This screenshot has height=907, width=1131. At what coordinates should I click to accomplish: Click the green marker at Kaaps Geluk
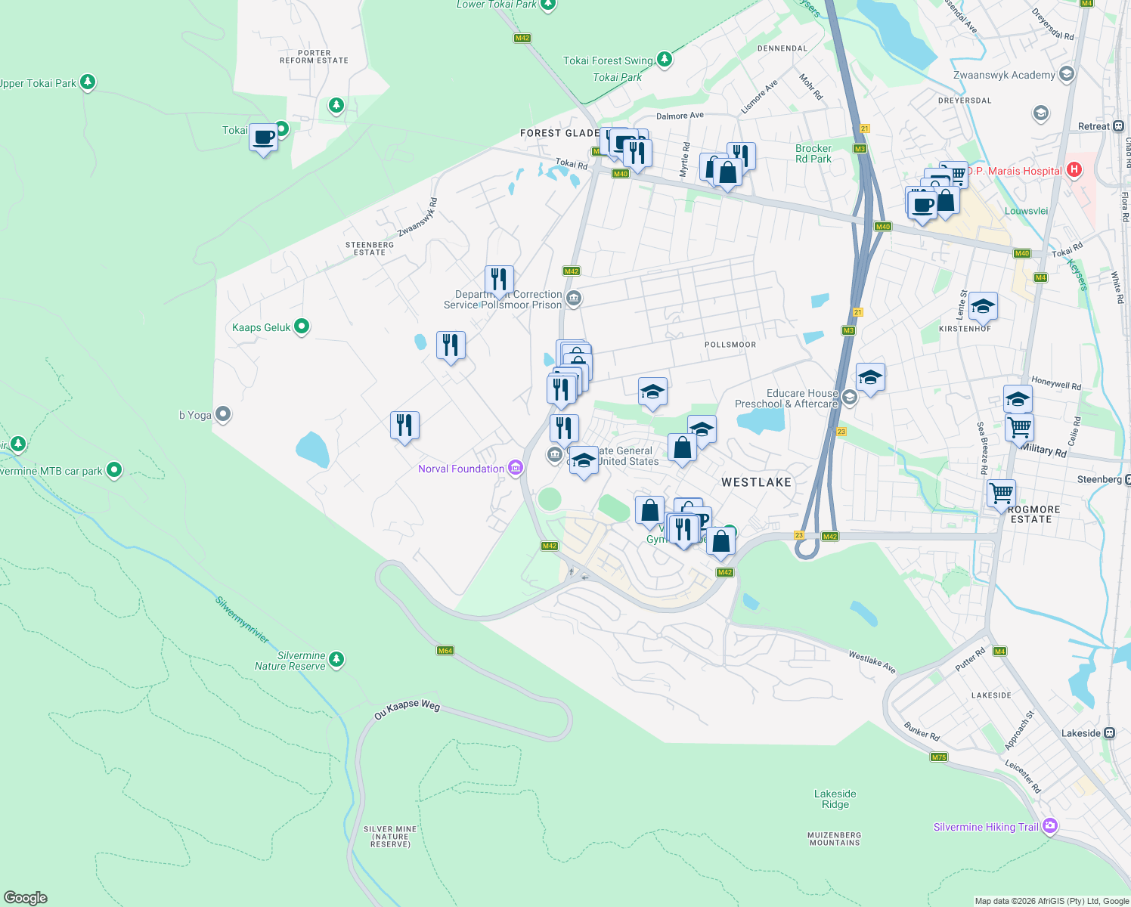coord(302,327)
